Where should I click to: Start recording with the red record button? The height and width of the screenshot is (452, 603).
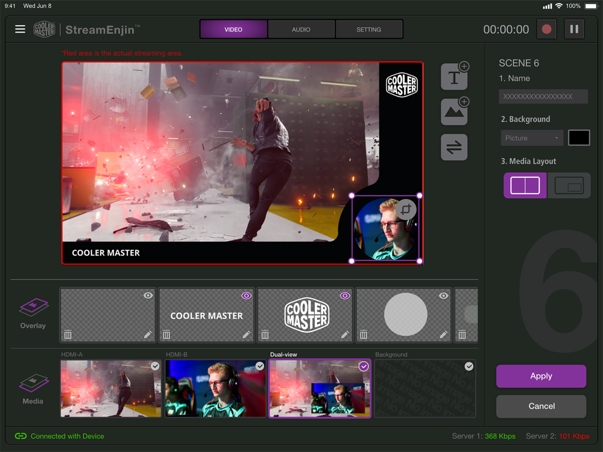click(546, 29)
